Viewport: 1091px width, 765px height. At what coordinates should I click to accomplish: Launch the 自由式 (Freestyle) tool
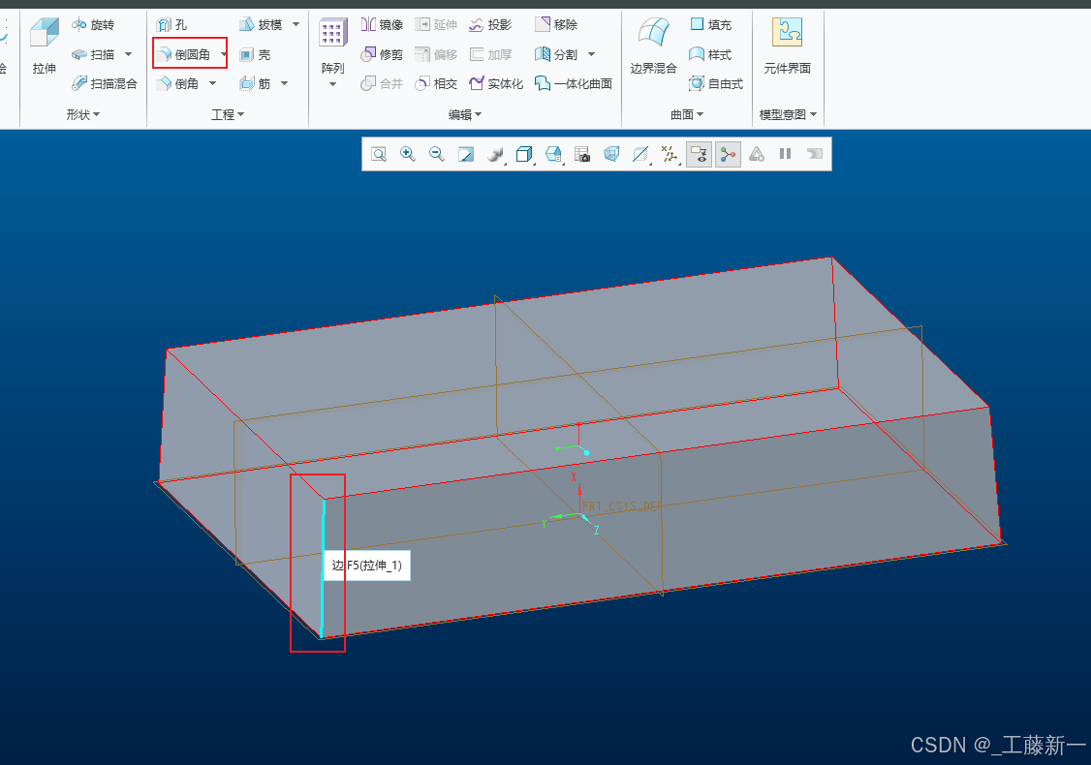pyautogui.click(x=716, y=83)
